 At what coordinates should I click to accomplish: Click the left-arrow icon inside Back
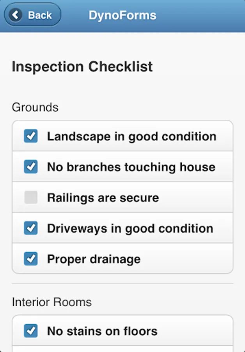[x=16, y=15]
